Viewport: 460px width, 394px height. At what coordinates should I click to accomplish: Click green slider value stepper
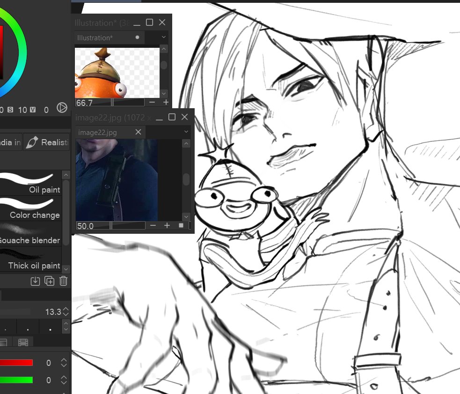(x=64, y=380)
